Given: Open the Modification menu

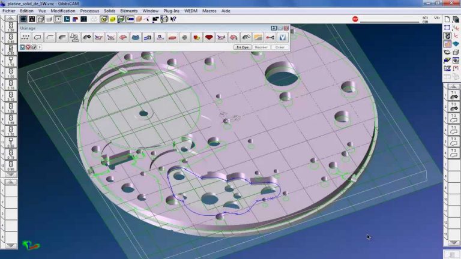Looking at the screenshot, I should click(63, 11).
